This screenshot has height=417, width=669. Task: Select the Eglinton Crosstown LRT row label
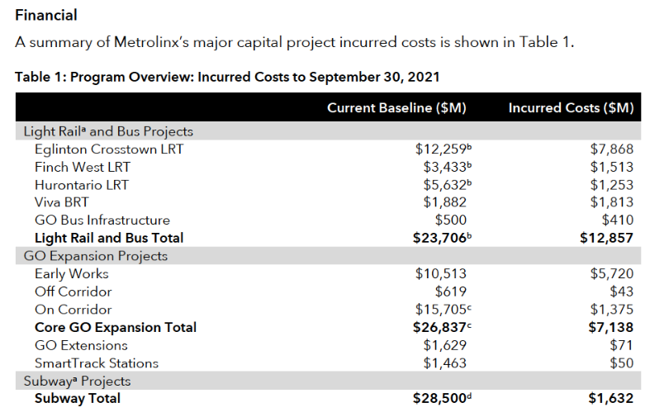(109, 149)
